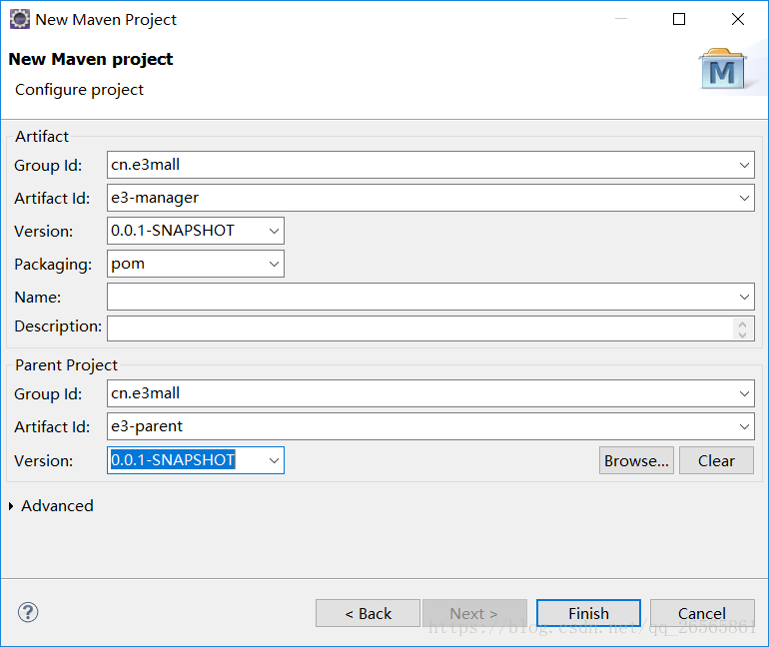The width and height of the screenshot is (769, 647).
Task: Open the Artifact Group Id dropdown arrow
Action: point(744,165)
